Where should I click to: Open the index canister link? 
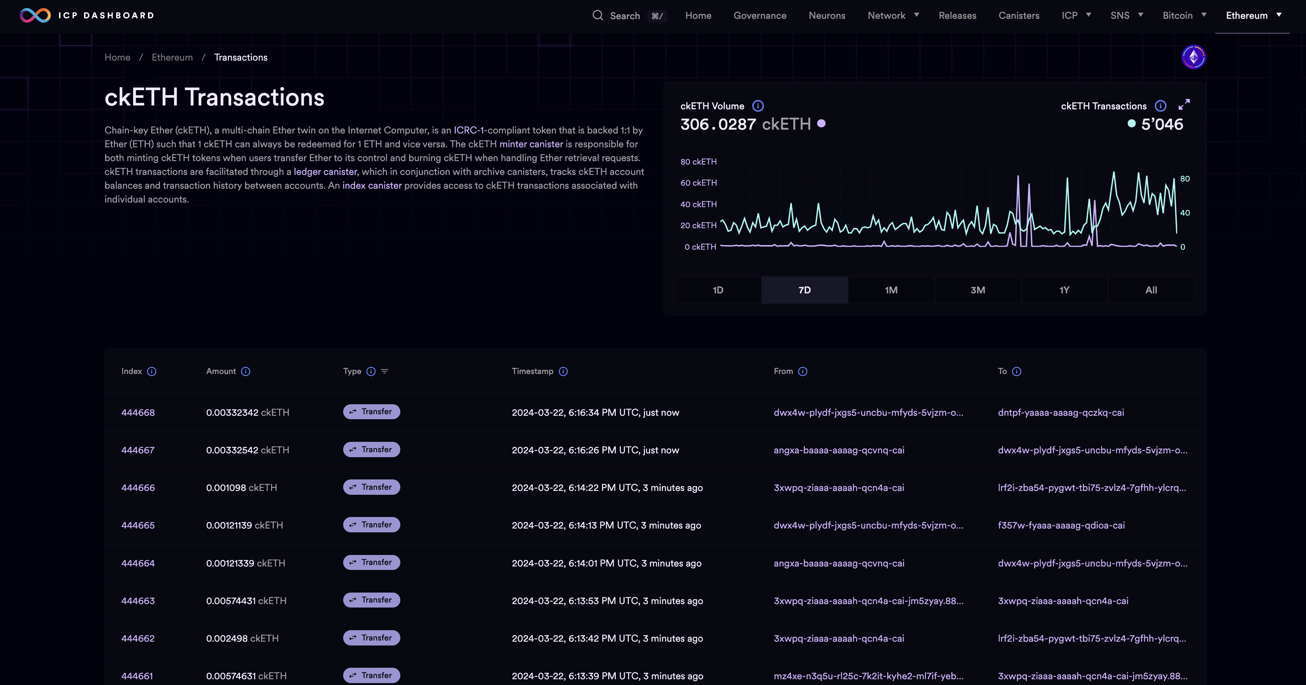(372, 186)
